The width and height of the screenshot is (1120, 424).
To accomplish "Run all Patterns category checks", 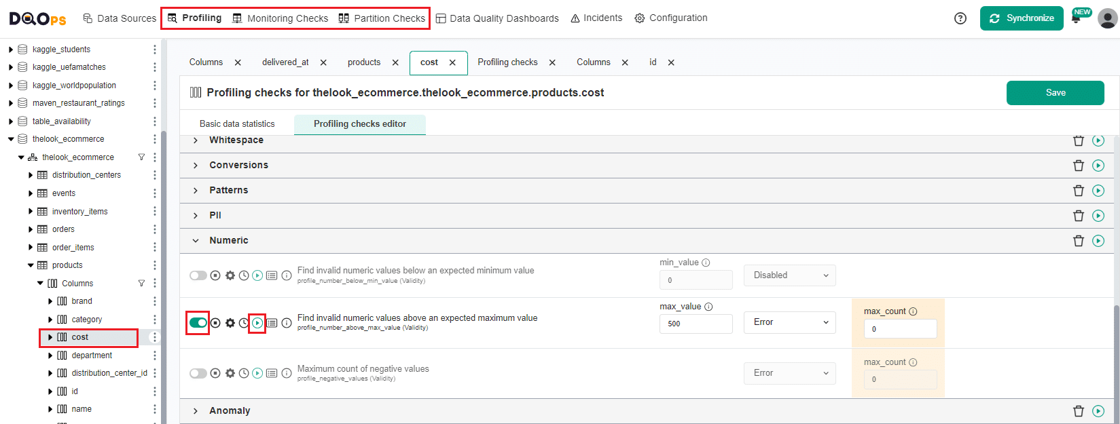I will (x=1098, y=191).
